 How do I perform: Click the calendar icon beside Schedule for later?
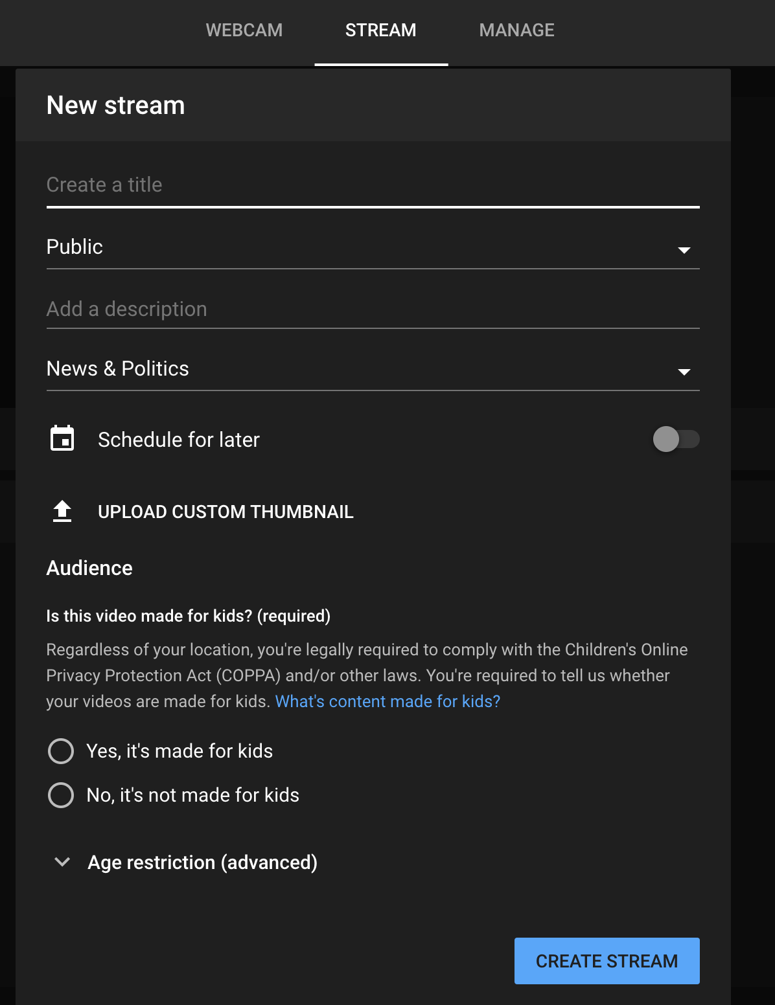point(62,439)
